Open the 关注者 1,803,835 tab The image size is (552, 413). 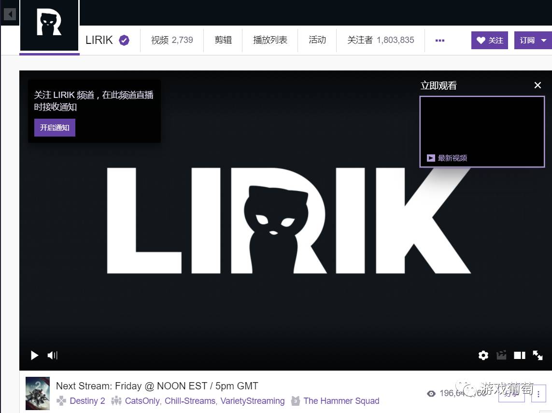coord(381,40)
